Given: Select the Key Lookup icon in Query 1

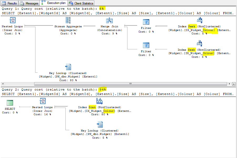Looking at the screenshot, I should [x=68, y=67].
